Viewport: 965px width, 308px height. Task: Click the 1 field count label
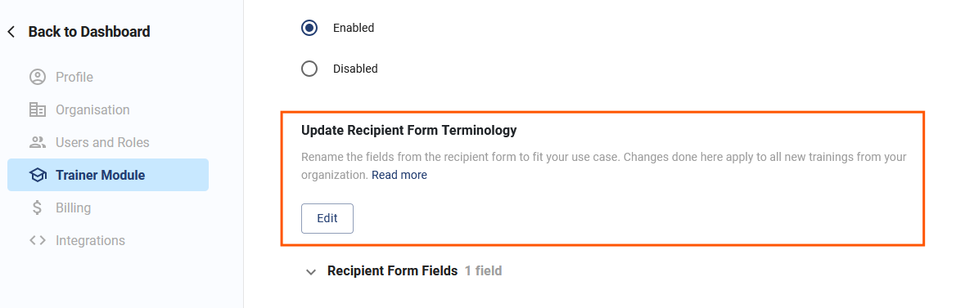[483, 270]
